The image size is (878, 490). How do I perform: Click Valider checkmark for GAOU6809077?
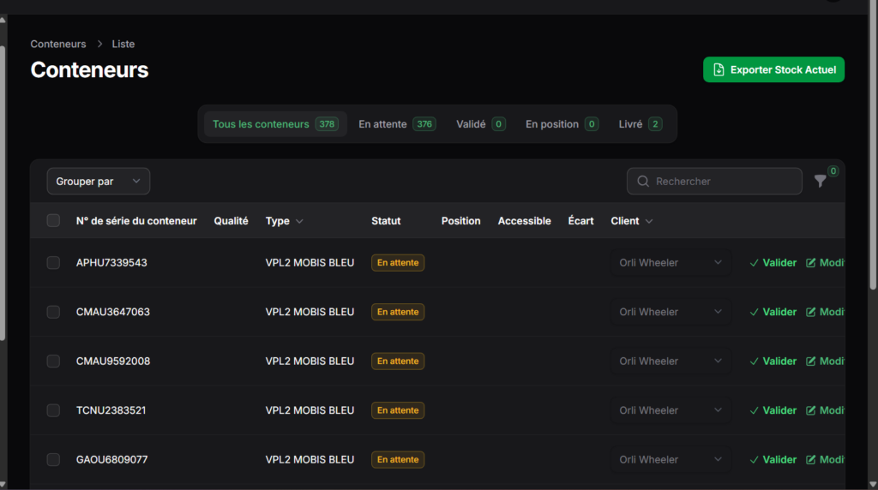(x=755, y=460)
